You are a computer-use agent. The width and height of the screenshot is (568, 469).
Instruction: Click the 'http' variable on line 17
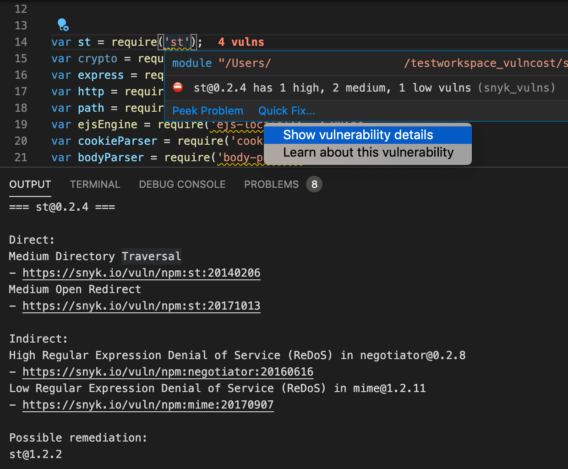click(x=91, y=92)
